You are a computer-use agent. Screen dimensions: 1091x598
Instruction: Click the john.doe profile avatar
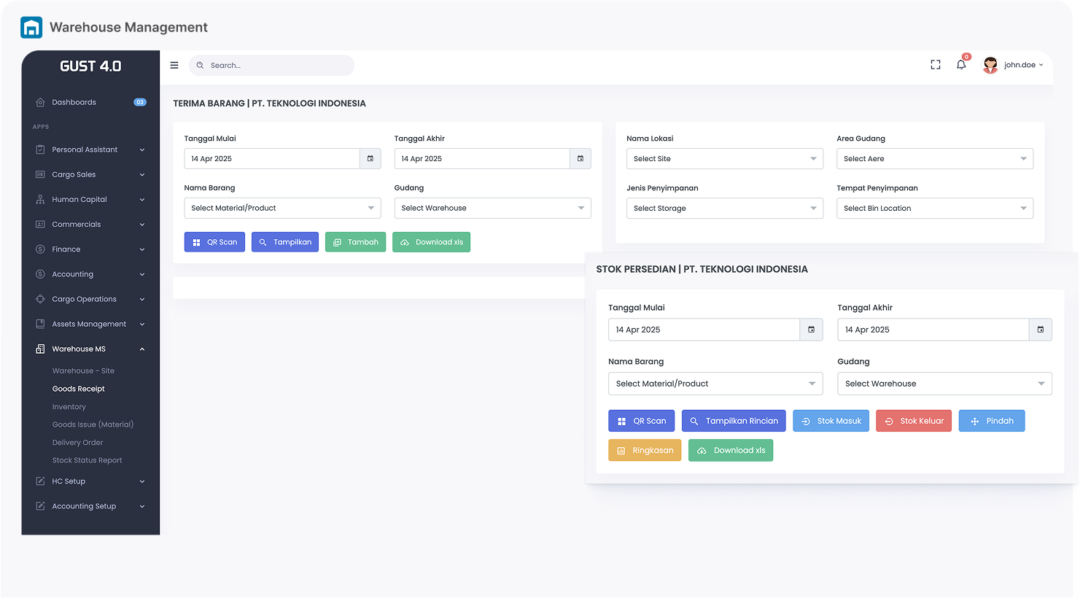pyautogui.click(x=990, y=65)
